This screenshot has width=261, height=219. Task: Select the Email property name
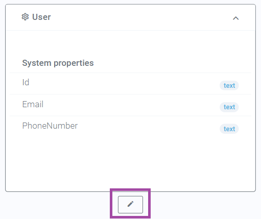(x=33, y=104)
